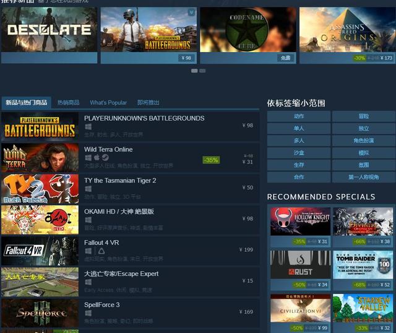Filter by 第一人称视角 tag

pyautogui.click(x=364, y=177)
